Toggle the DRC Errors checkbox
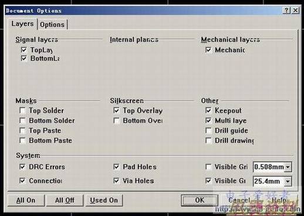Viewport: 304px width, 216px height. click(x=22, y=167)
